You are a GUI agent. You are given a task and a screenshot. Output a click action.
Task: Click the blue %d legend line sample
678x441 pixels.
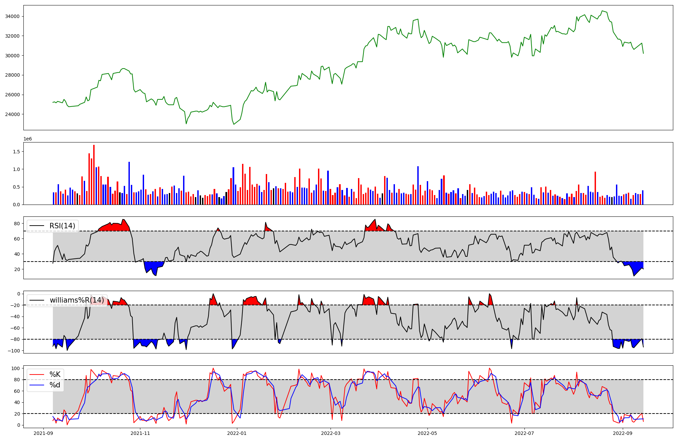37,385
